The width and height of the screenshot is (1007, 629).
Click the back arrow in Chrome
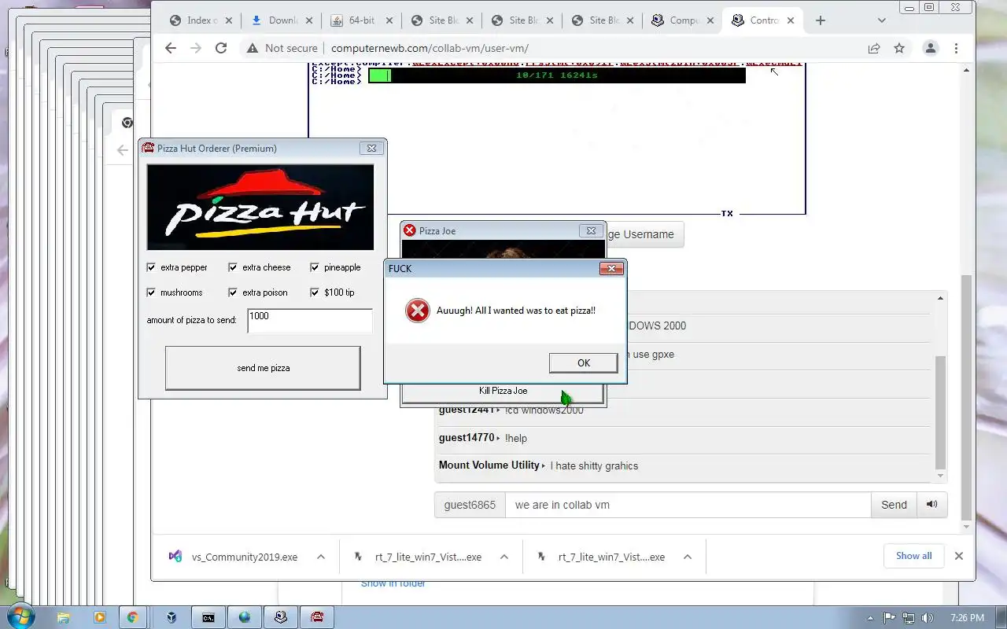[x=171, y=48]
